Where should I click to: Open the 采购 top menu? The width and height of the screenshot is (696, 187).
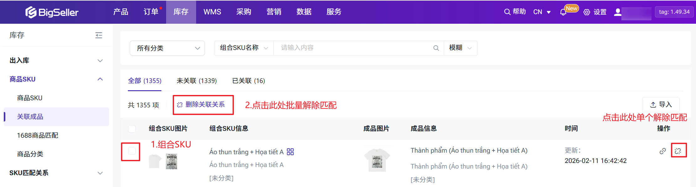(244, 12)
